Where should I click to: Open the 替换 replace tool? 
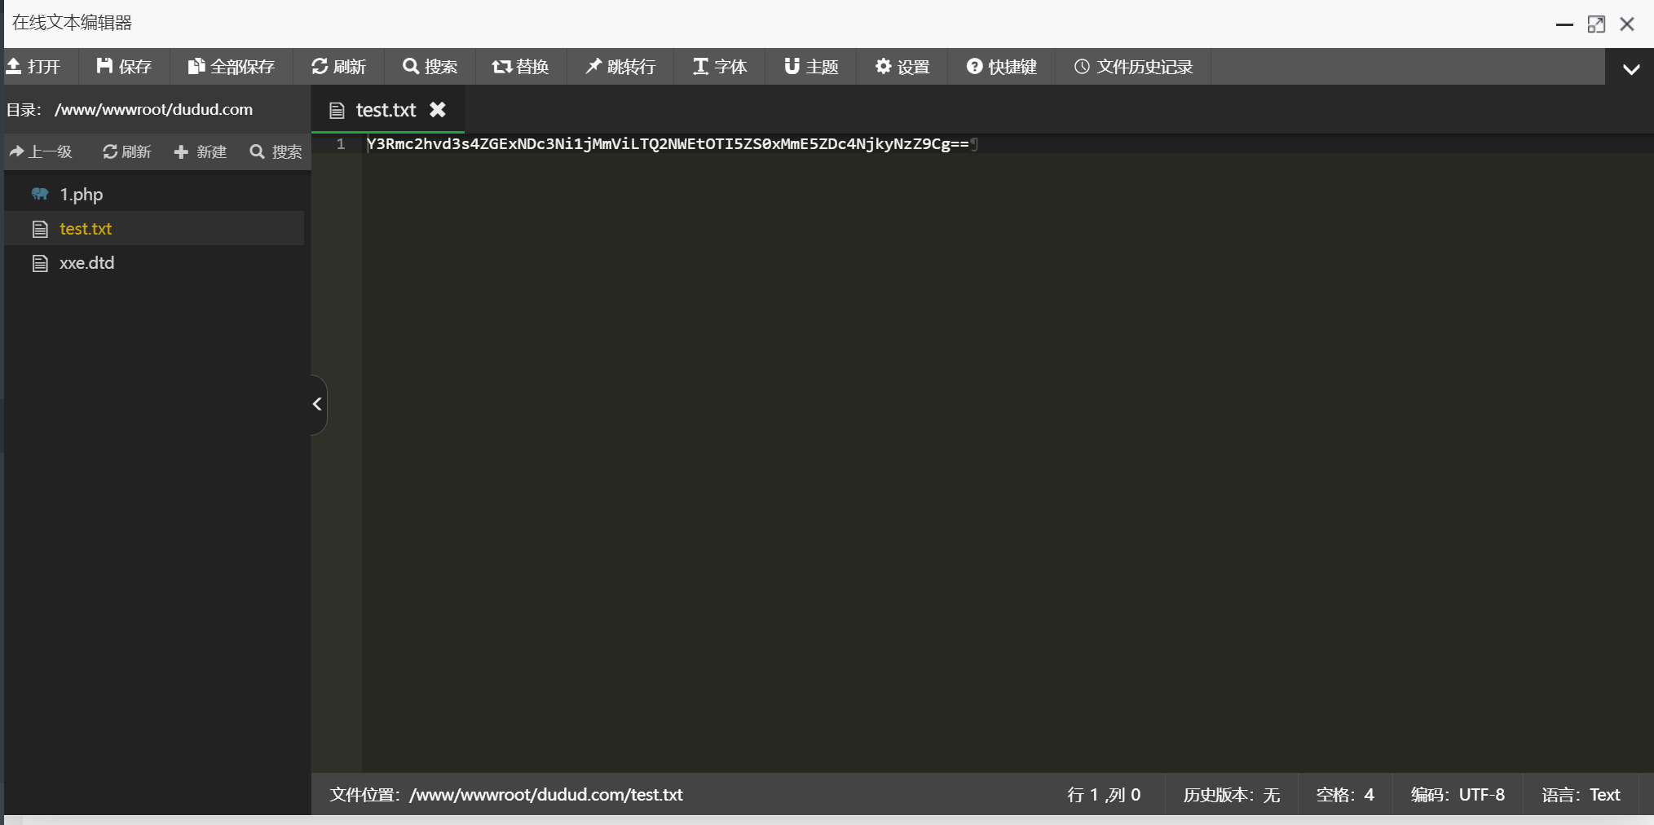[x=520, y=67]
